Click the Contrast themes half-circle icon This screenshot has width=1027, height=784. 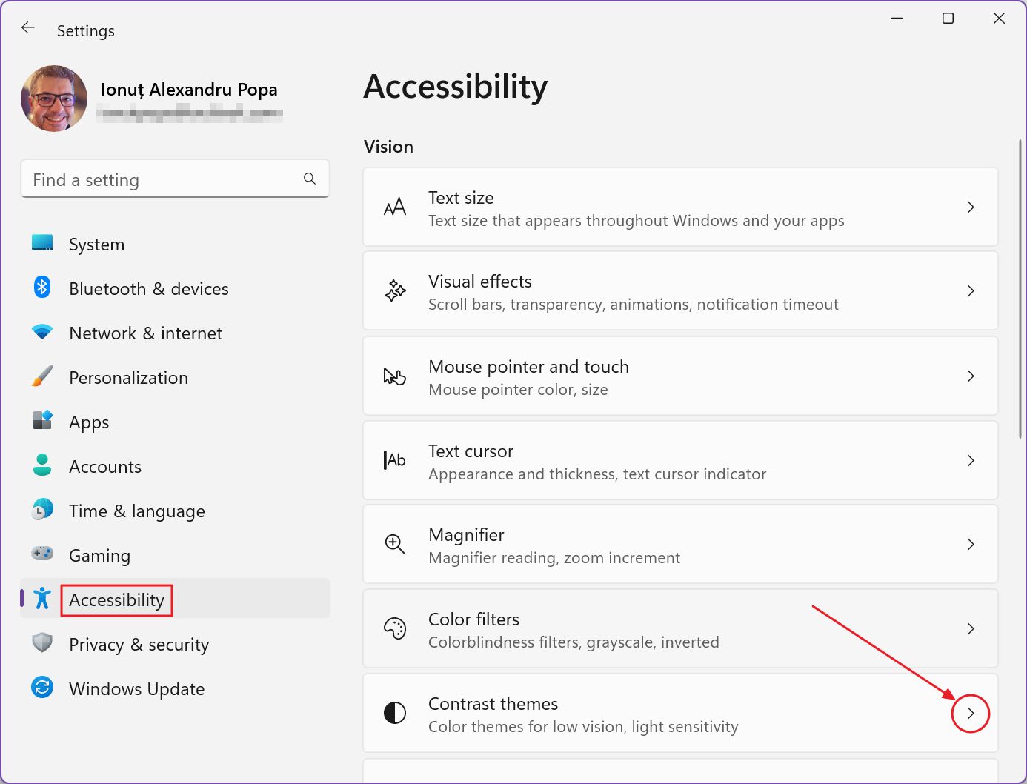(395, 713)
